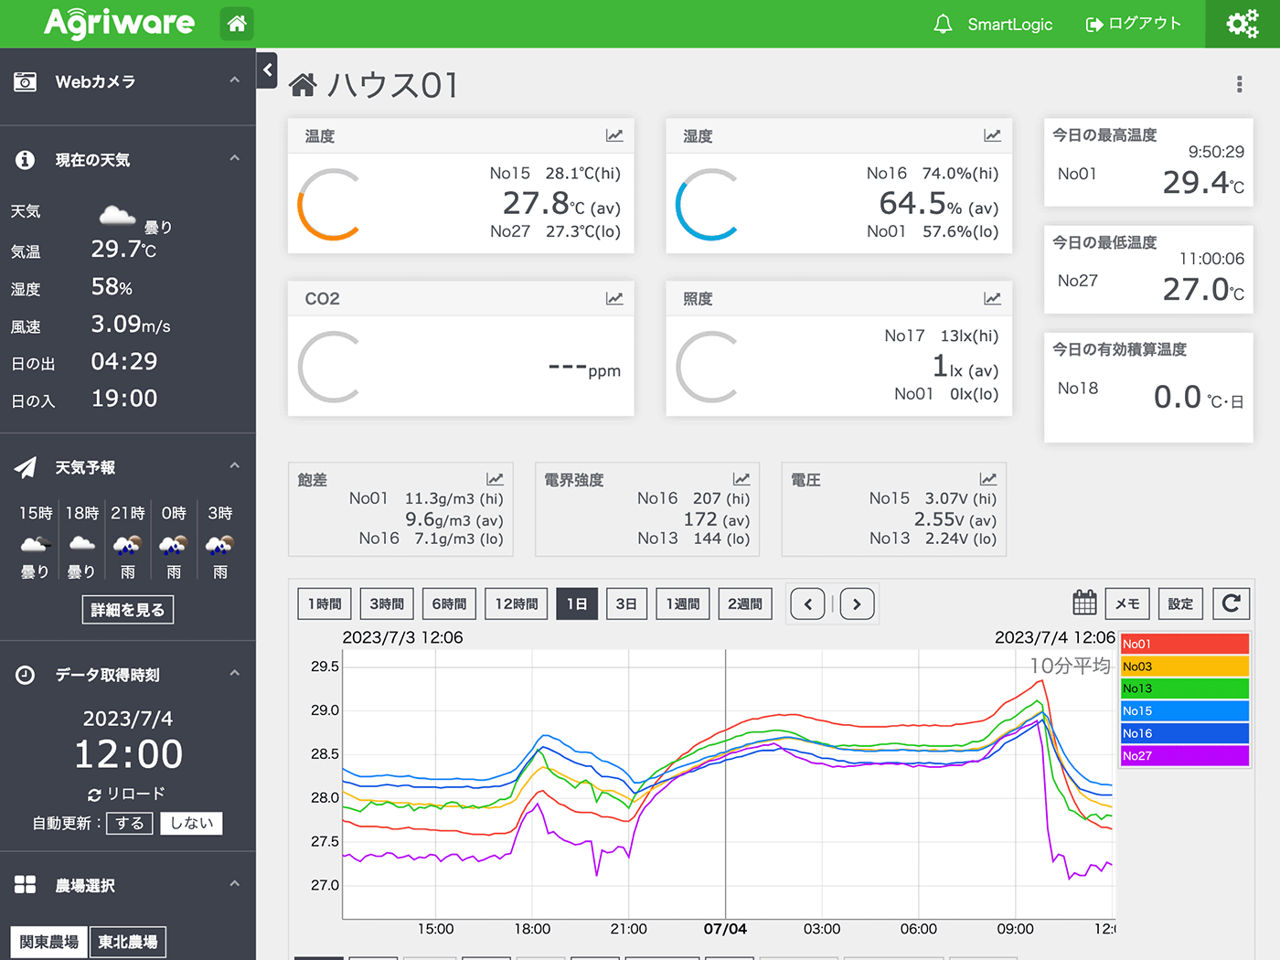Viewport: 1280px width, 960px height.
Task: Refresh the graph with reload icon
Action: pos(1231,603)
